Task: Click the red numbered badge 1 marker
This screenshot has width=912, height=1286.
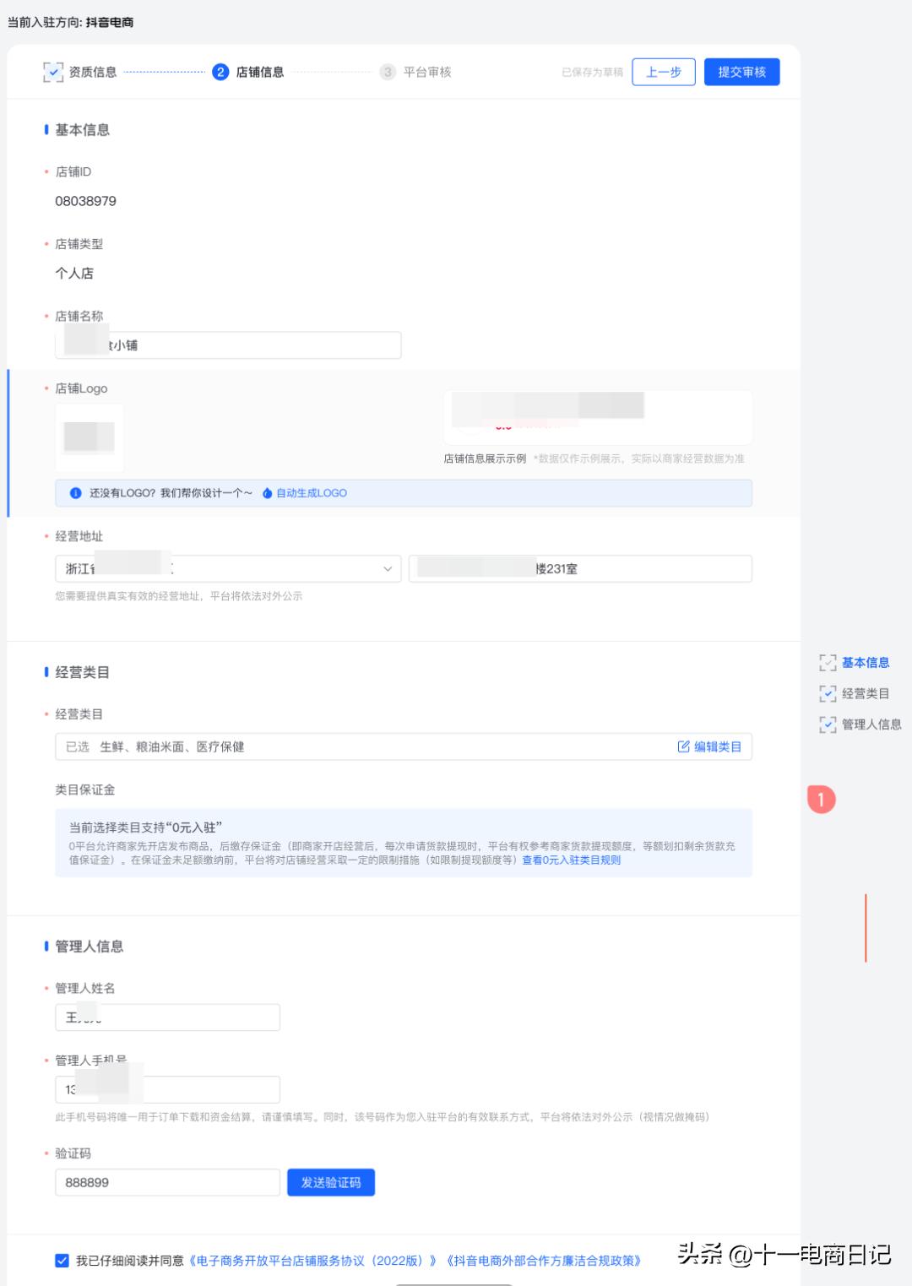Action: tap(822, 800)
